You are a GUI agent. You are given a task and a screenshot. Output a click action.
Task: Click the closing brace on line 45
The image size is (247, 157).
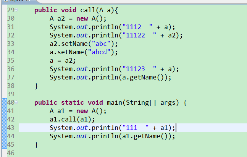click(x=36, y=145)
